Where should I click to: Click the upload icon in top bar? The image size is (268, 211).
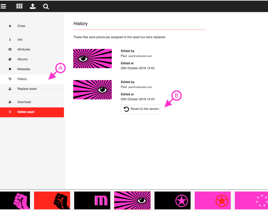[33, 6]
